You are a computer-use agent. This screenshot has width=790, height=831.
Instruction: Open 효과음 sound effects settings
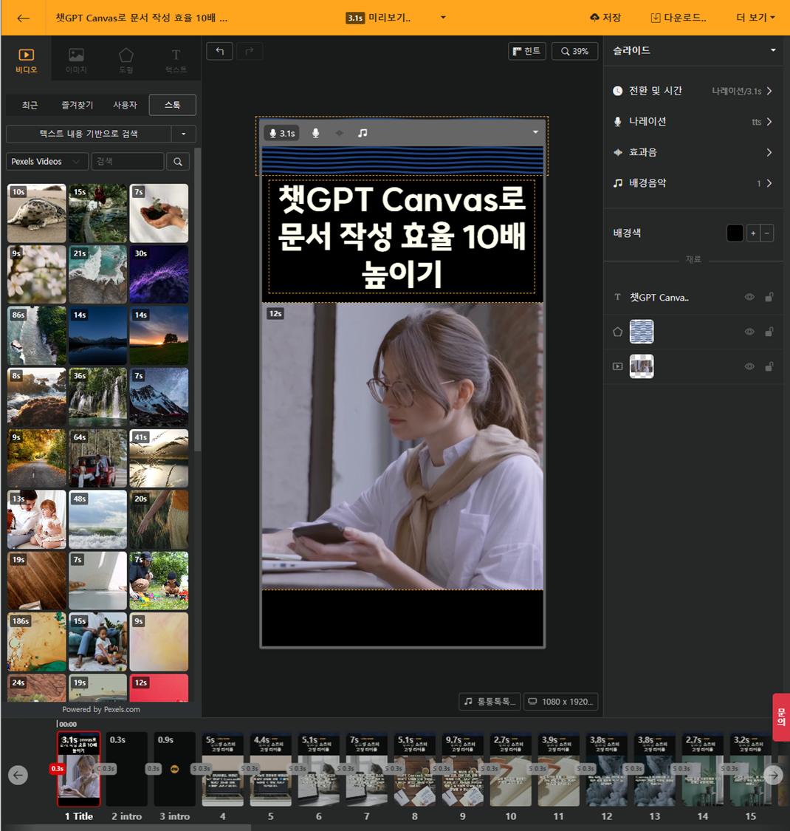click(x=693, y=152)
